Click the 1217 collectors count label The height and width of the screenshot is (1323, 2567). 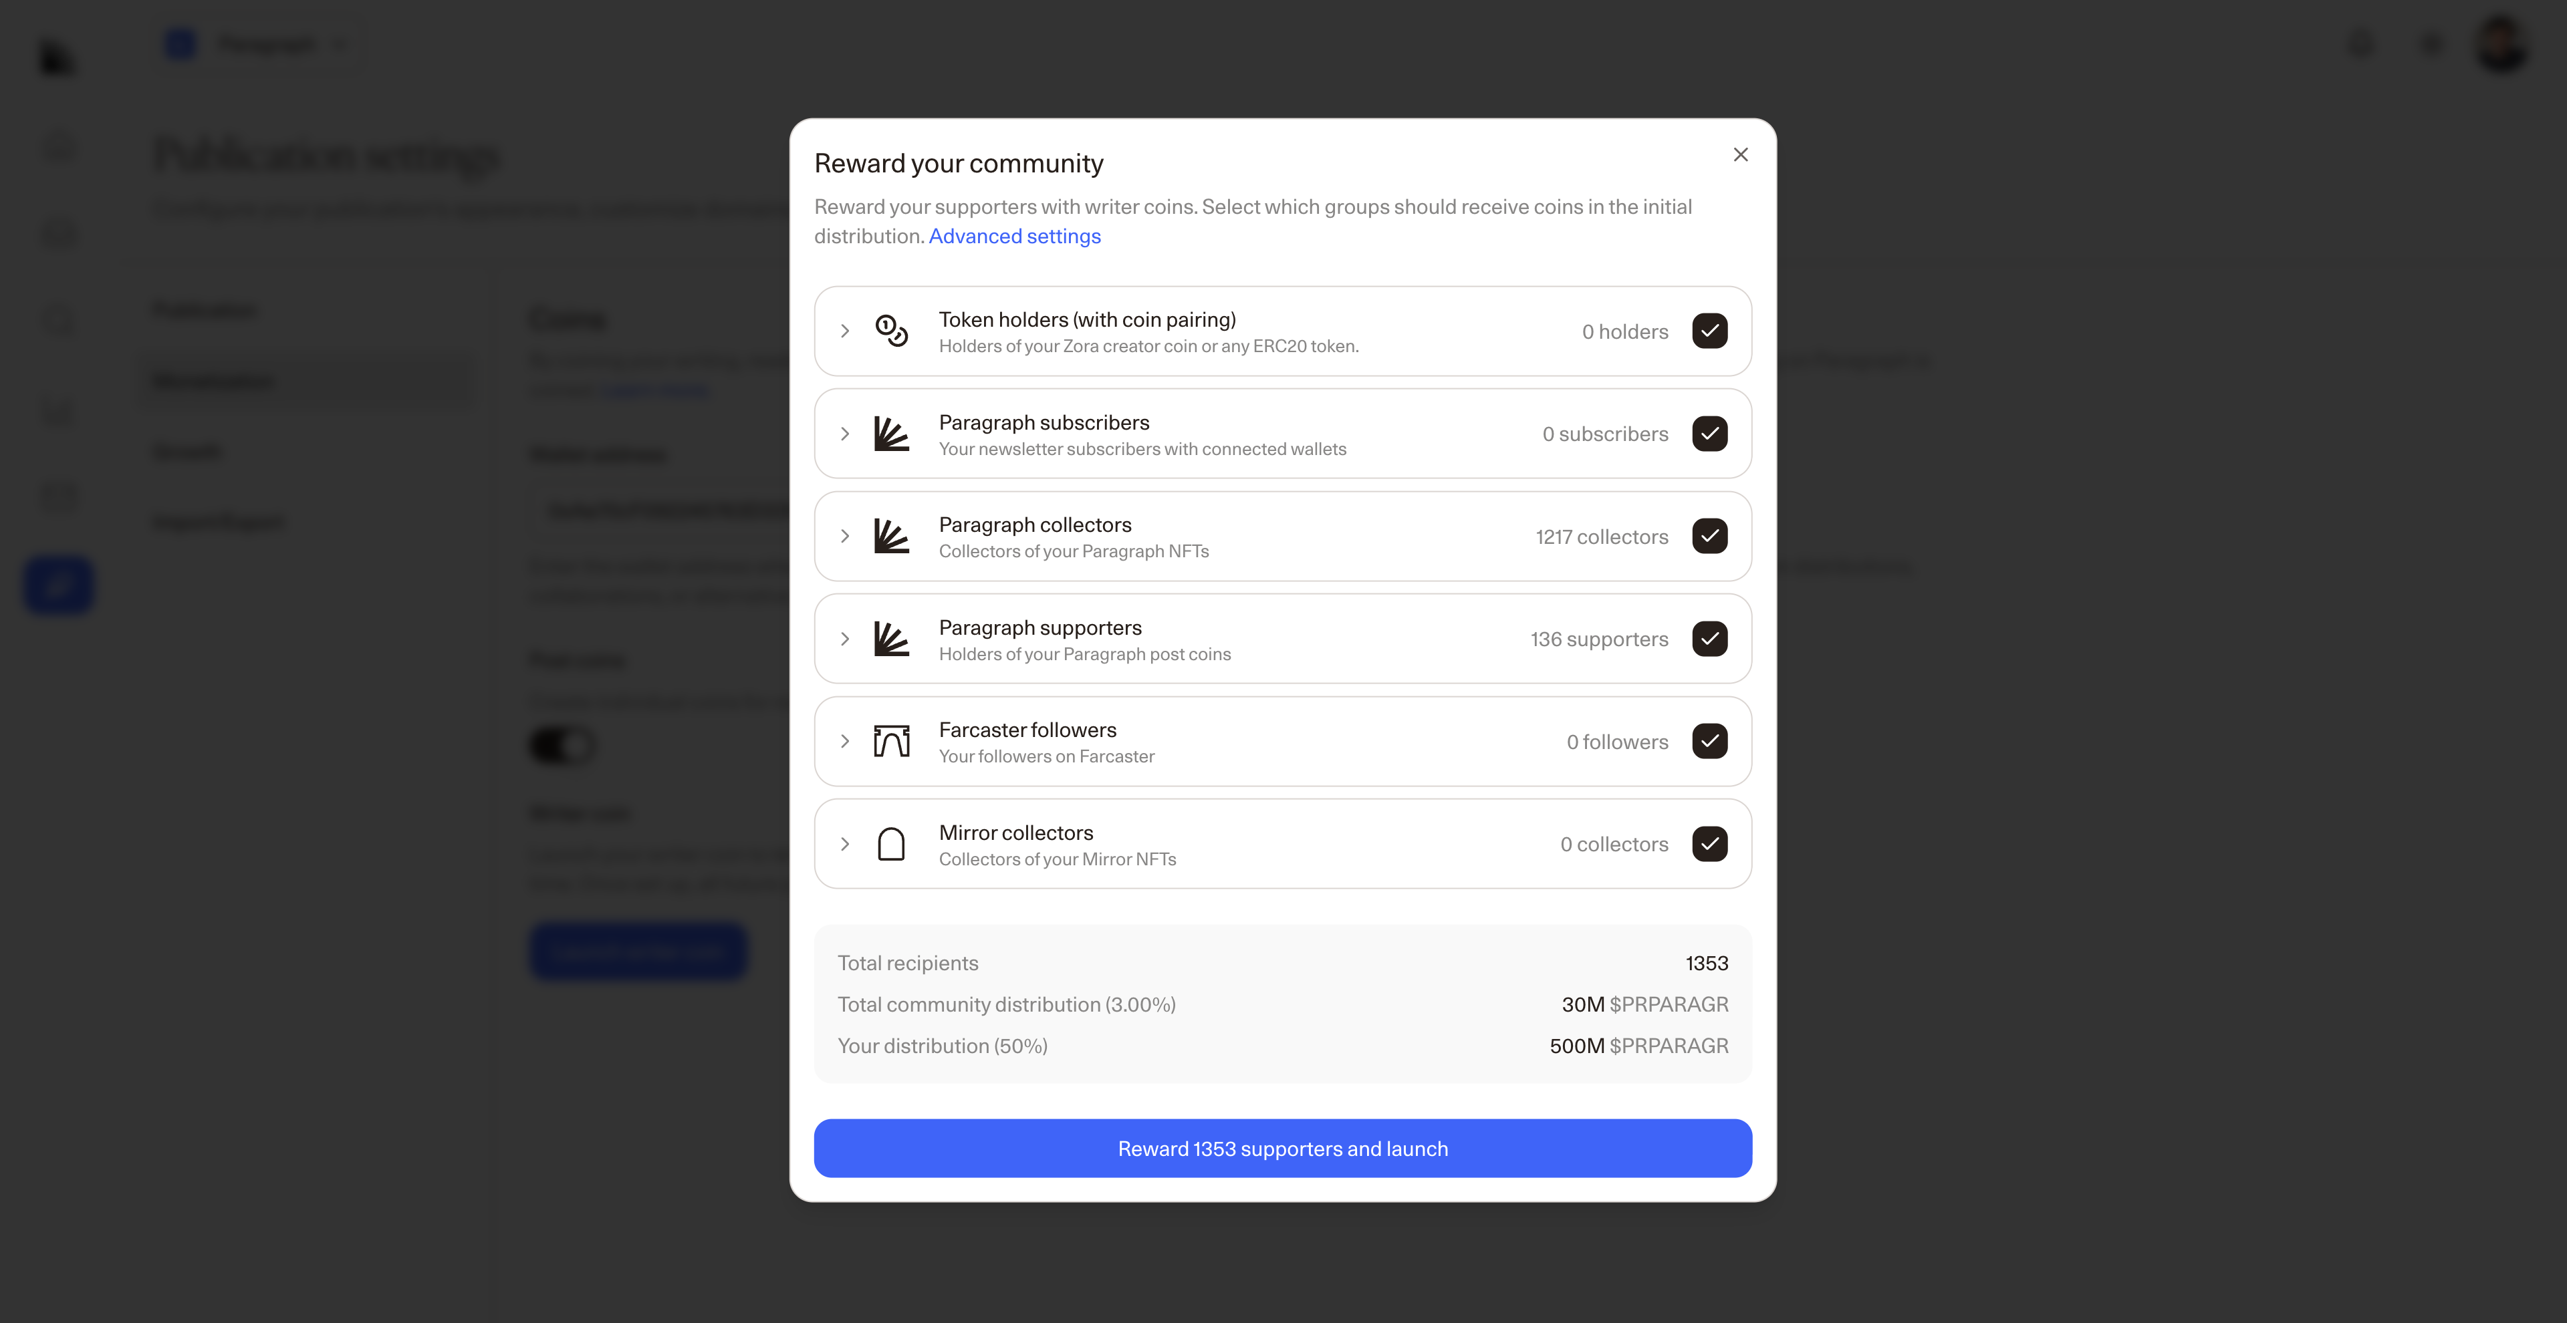[1600, 537]
